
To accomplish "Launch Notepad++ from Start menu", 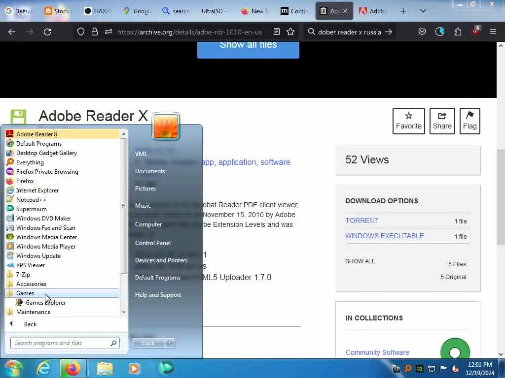I will (x=62, y=199).
